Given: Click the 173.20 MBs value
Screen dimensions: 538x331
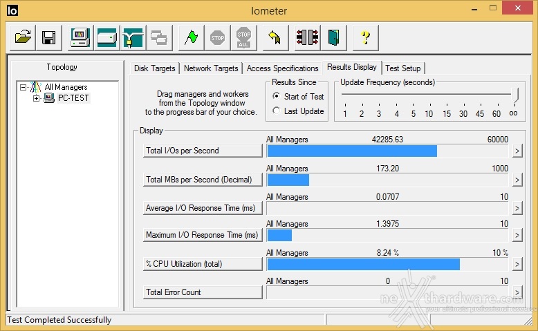Looking at the screenshot, I should pos(388,169).
